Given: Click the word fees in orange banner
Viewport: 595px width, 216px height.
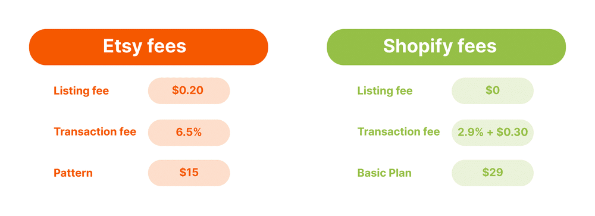Looking at the screenshot, I should (167, 46).
